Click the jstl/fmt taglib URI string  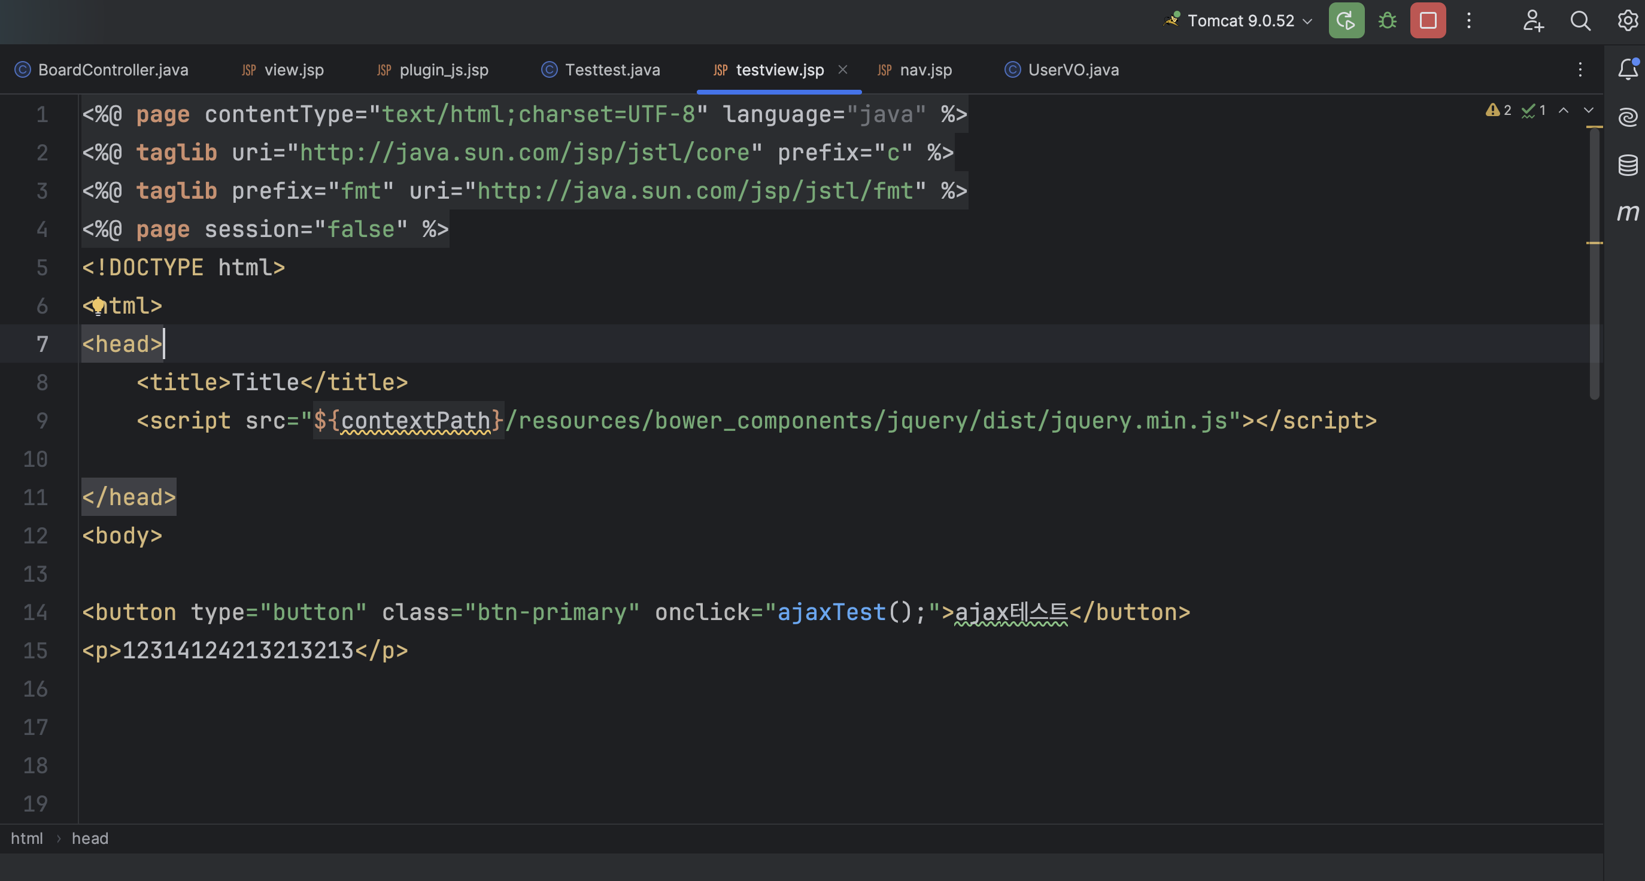pyautogui.click(x=696, y=191)
